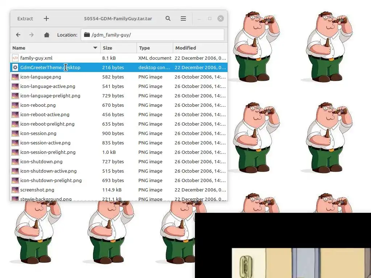
Task: Select icon-reboot-active.png file
Action: pos(119,115)
